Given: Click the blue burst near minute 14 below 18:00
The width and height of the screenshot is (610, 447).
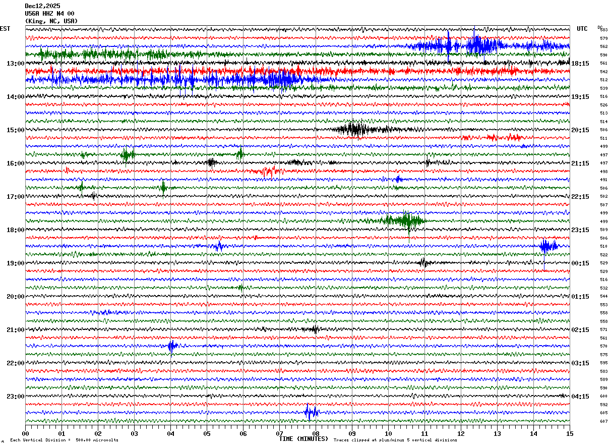Looking at the screenshot, I should (x=548, y=246).
